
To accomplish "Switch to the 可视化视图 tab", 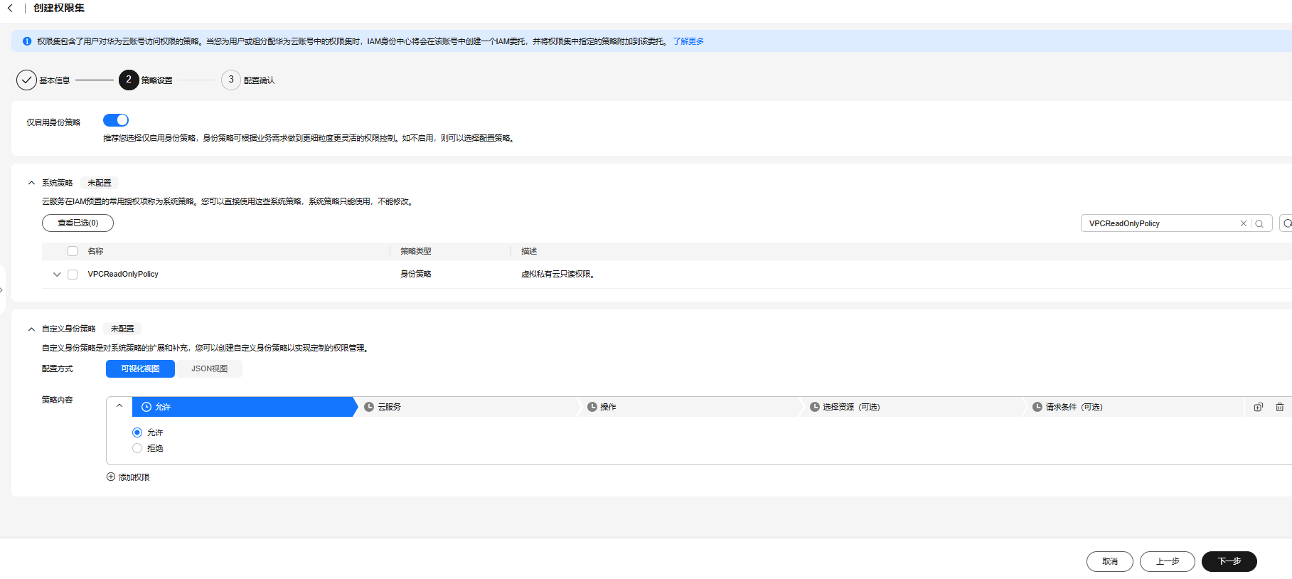I will [x=140, y=368].
